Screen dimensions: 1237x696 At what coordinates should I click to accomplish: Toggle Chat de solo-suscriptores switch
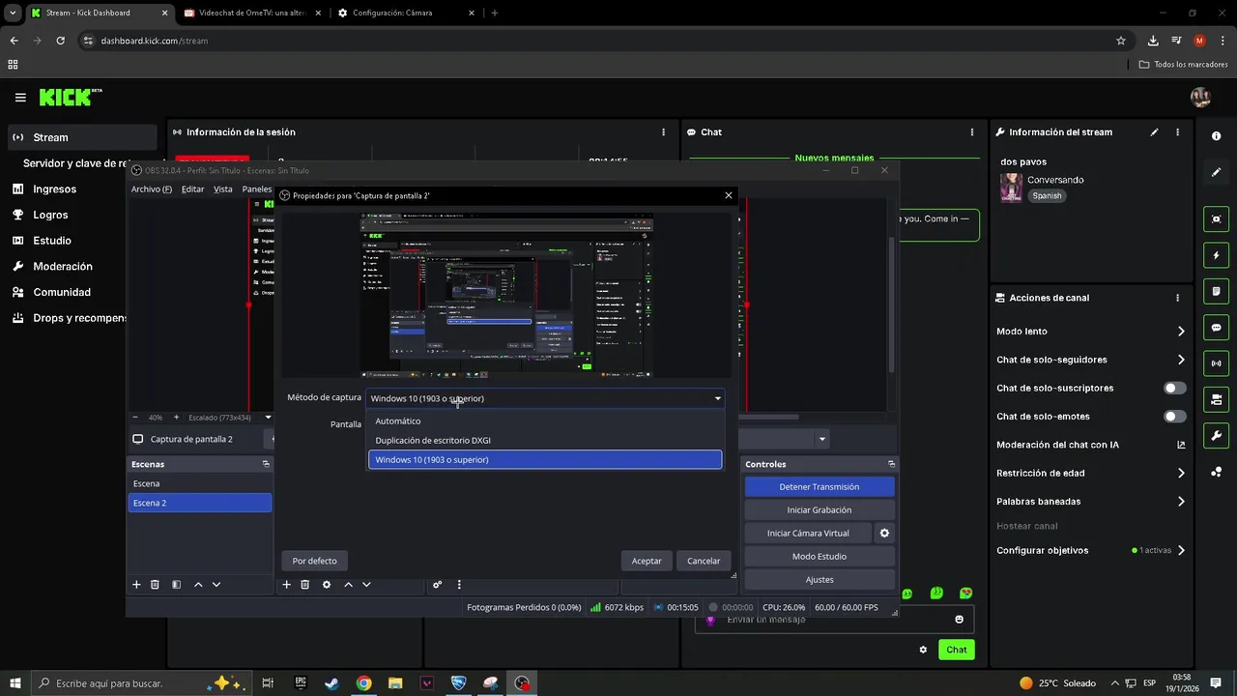(x=1175, y=389)
